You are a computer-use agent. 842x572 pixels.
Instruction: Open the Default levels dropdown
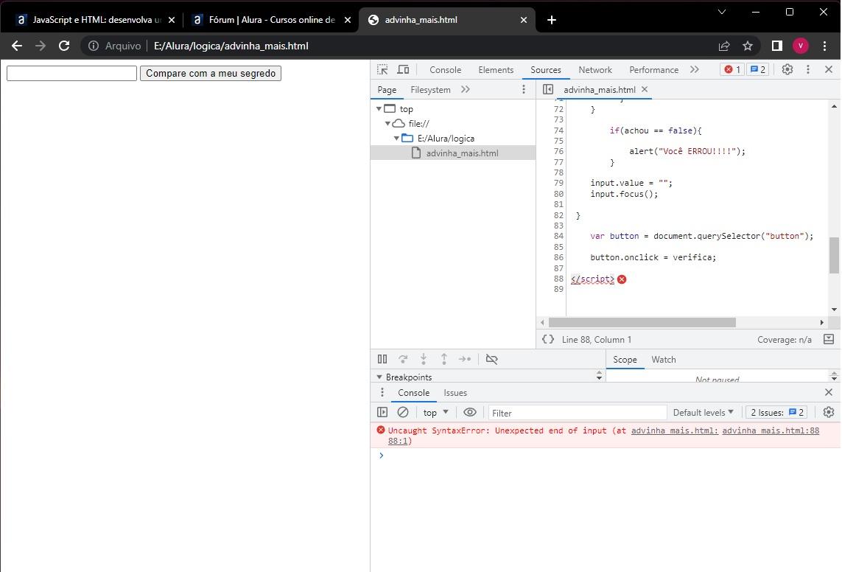(703, 413)
